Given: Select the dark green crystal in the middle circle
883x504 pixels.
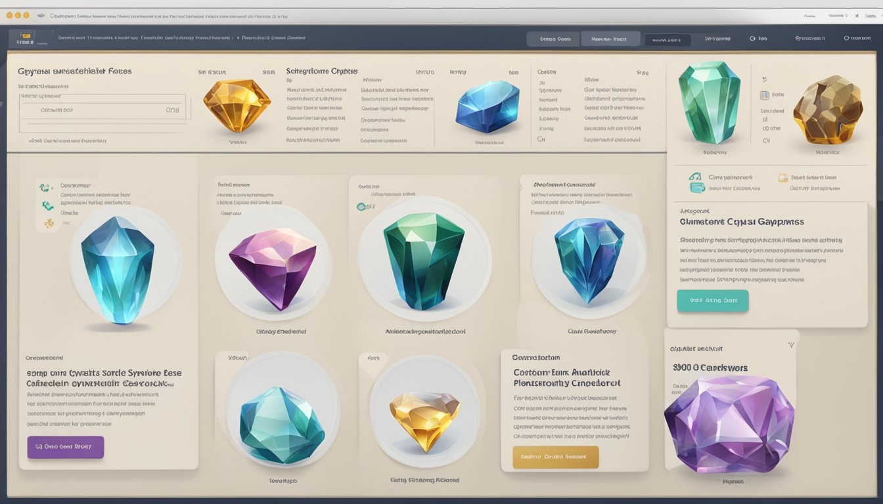Looking at the screenshot, I should [x=424, y=261].
